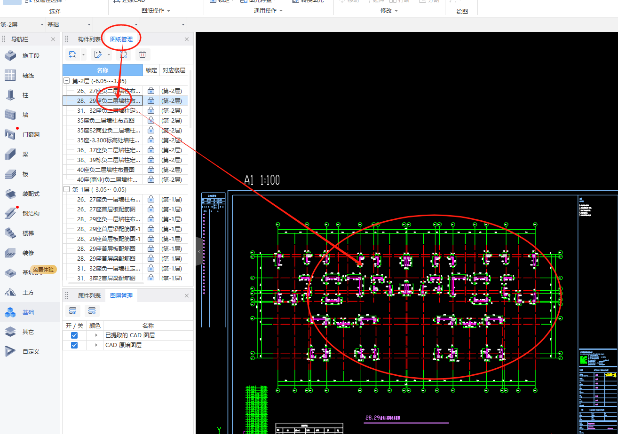Click the side panel collapse handle
The image size is (618, 434).
[x=199, y=252]
